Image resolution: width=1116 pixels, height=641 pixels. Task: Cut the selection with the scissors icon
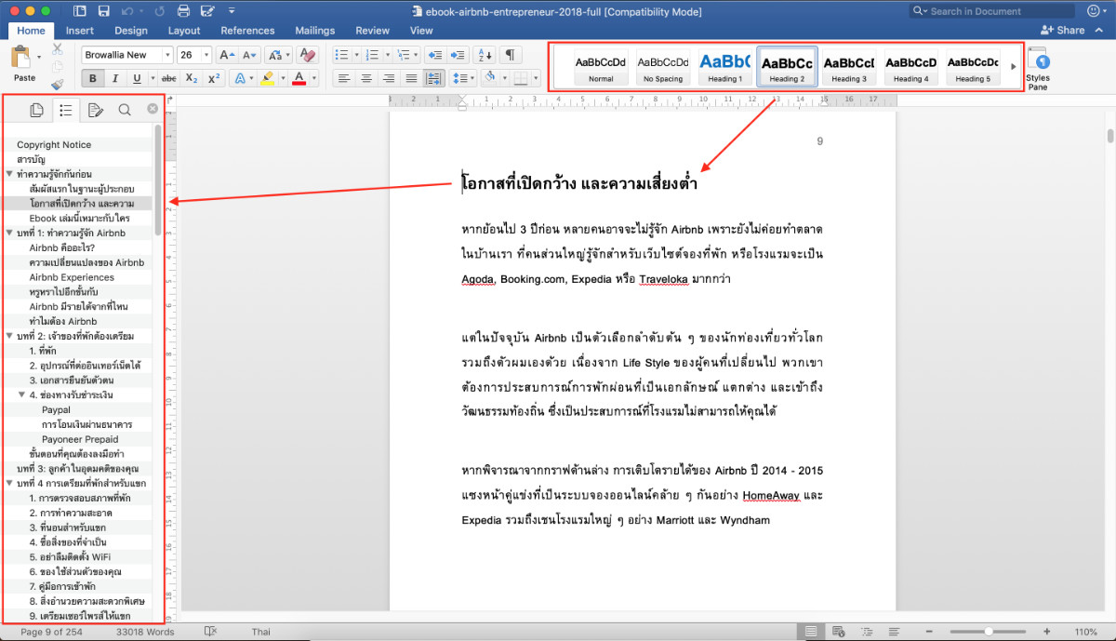point(58,48)
